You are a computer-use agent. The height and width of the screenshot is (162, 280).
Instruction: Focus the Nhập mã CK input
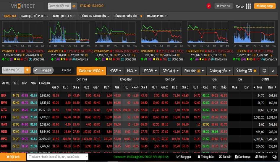13,70
